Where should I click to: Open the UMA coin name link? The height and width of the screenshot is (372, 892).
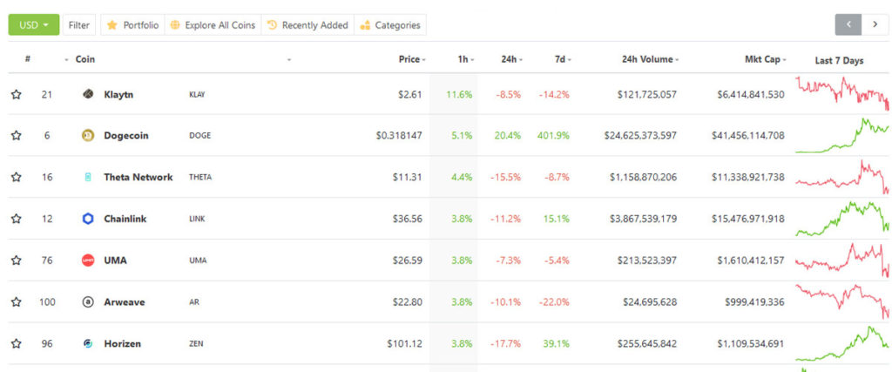116,260
